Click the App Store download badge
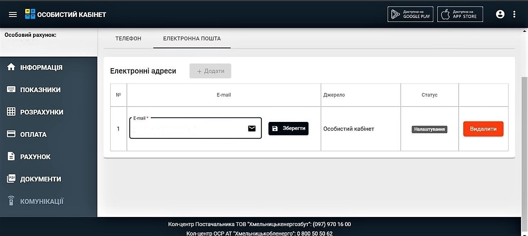Image resolution: width=528 pixels, height=236 pixels. [x=460, y=14]
